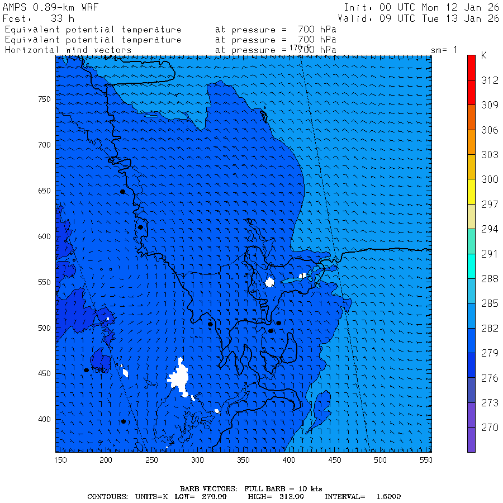The image size is (503, 503).
Task: Click the 'LOW= 270.00' contour text
Action: click(201, 497)
